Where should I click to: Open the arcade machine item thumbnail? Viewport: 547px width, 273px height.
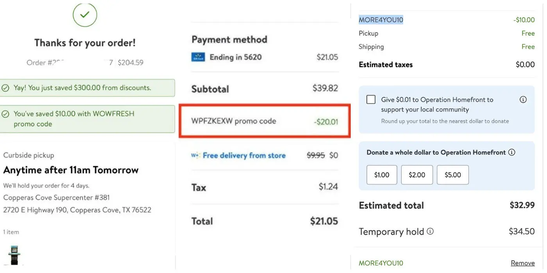pyautogui.click(x=14, y=255)
